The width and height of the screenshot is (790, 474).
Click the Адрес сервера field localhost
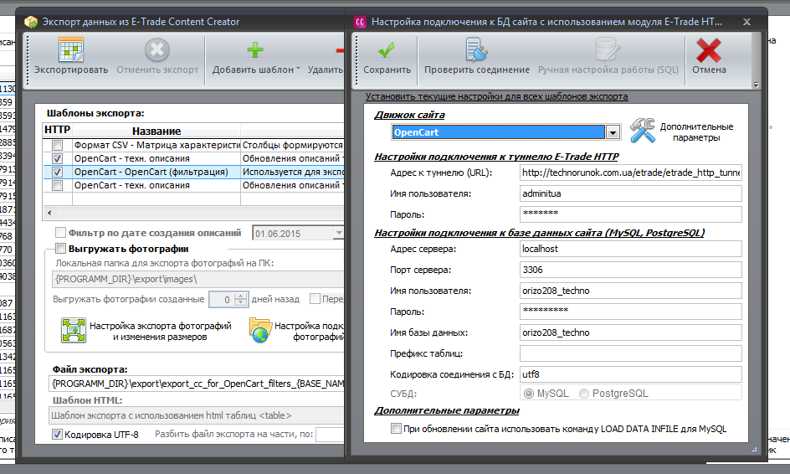[x=630, y=249]
